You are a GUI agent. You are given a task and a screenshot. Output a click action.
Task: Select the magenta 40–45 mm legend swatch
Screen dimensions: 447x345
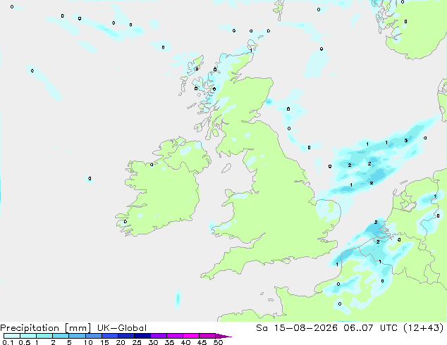point(191,336)
